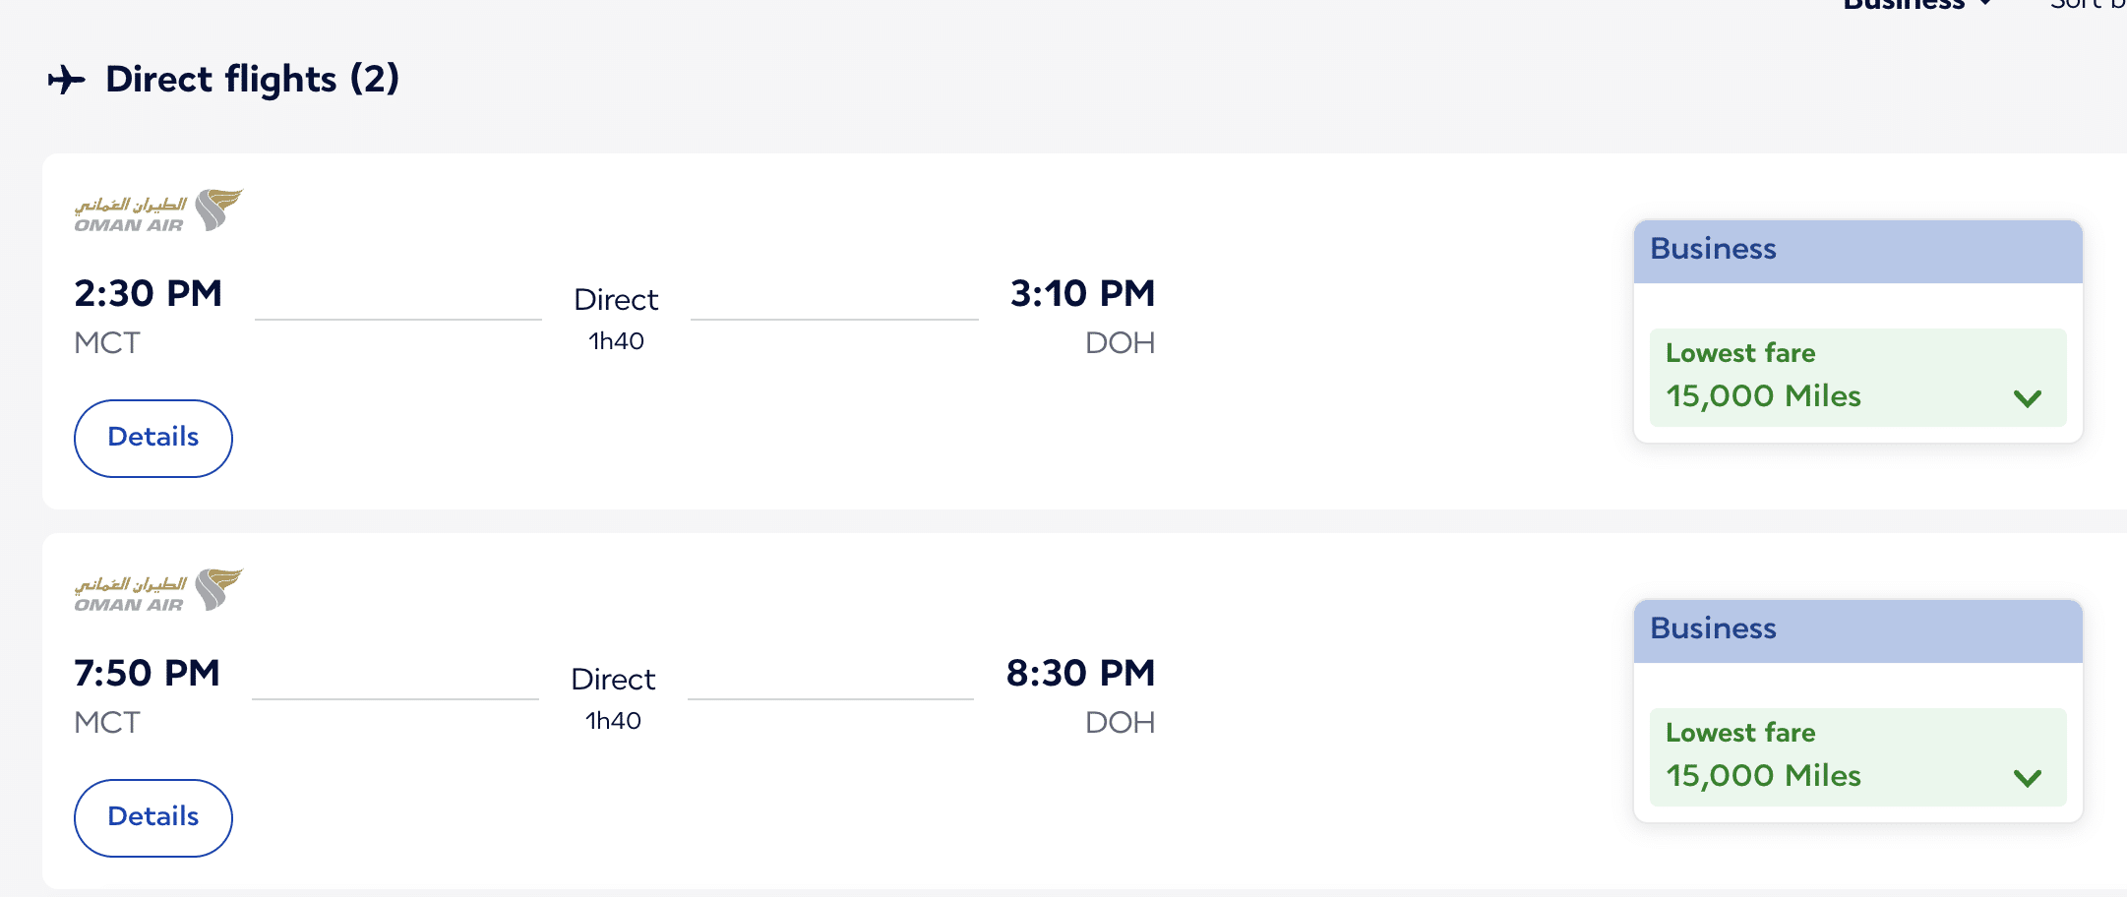This screenshot has width=2127, height=897.
Task: Click the 3:10 PM arrival time
Action: 1082,293
